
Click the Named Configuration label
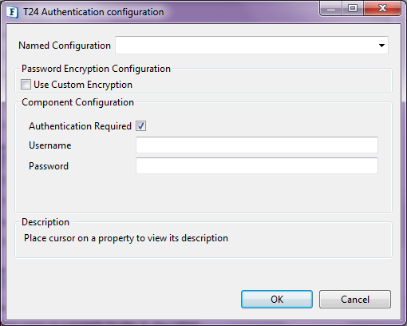point(65,46)
